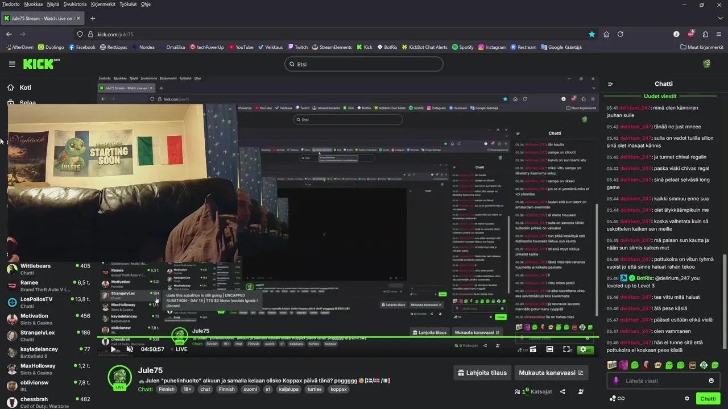This screenshot has height=409, width=728.
Task: Collapse the chat panel arrow icon
Action: pos(610,84)
